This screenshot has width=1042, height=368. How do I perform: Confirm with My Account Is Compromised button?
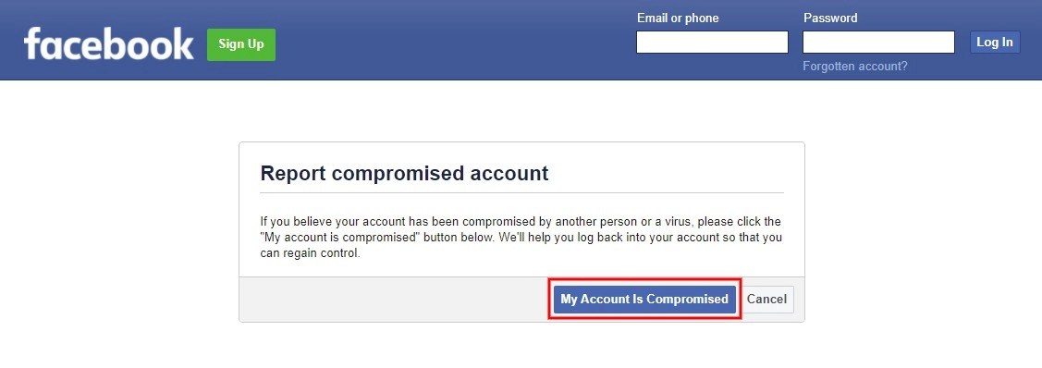click(644, 299)
